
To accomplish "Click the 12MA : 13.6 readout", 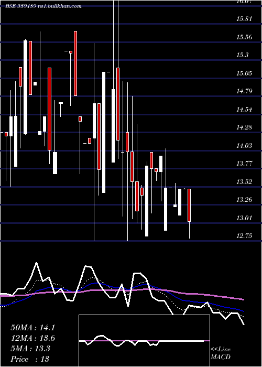I will pos(33,338).
